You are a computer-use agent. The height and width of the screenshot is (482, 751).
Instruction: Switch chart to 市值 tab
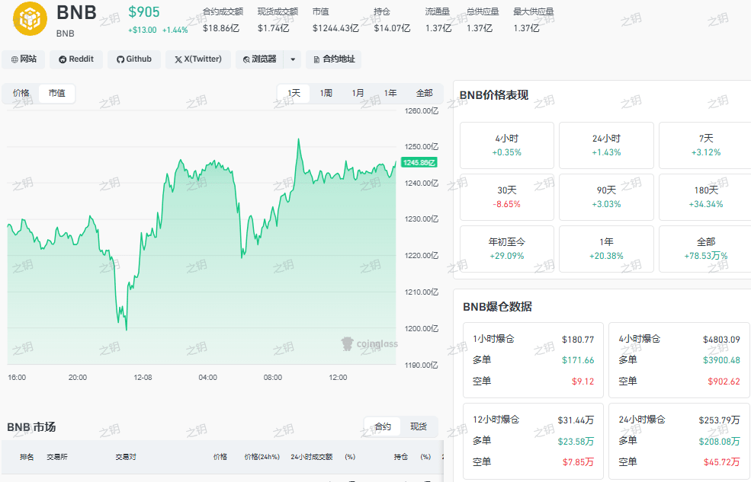(57, 93)
